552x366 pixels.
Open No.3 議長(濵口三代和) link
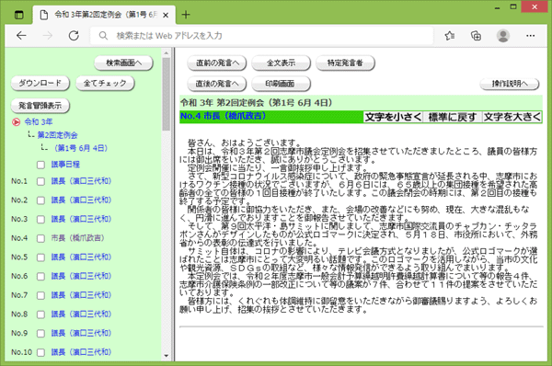[x=81, y=219]
